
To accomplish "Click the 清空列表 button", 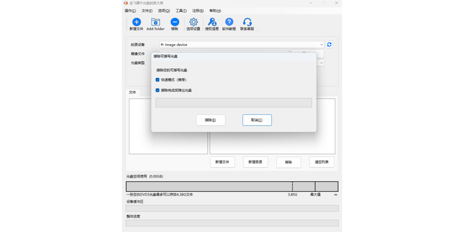I will pos(322,162).
